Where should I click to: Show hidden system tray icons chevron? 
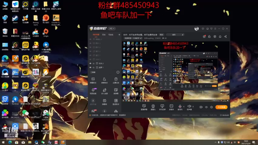[x=215, y=142]
